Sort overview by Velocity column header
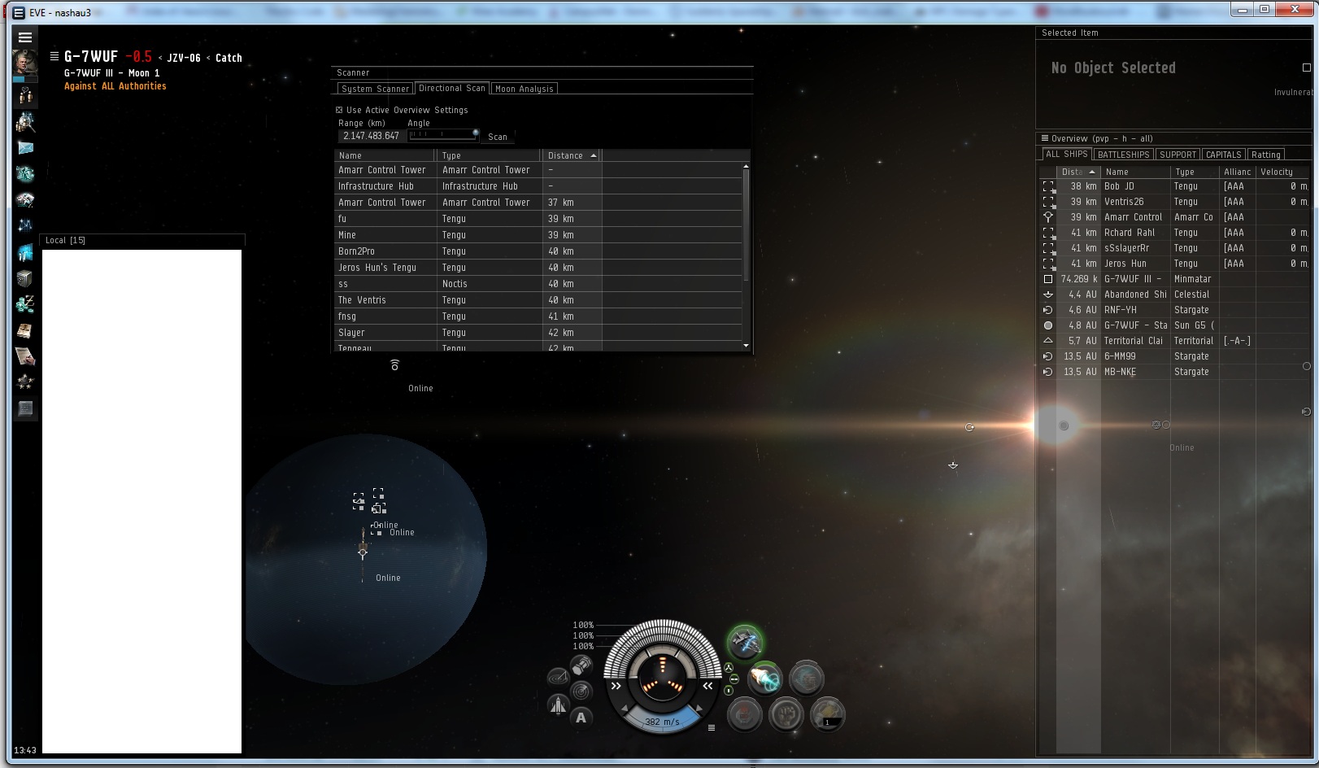Image resolution: width=1319 pixels, height=768 pixels. coord(1283,172)
